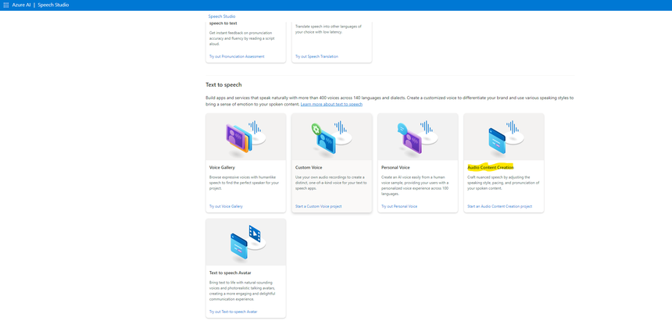Viewport: 672px width, 328px height.
Task: Open Try out Text-to-speech Avatar link
Action: [x=233, y=312]
